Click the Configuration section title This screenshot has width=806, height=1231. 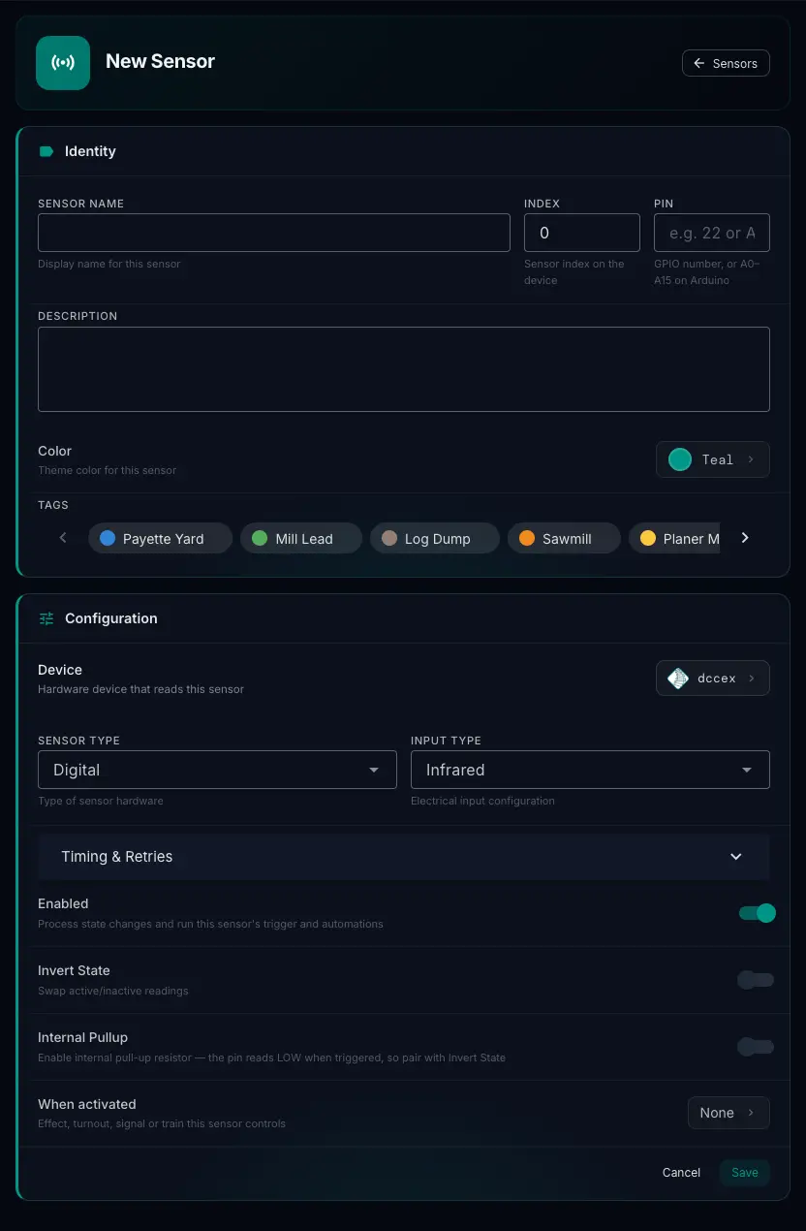[x=111, y=618]
